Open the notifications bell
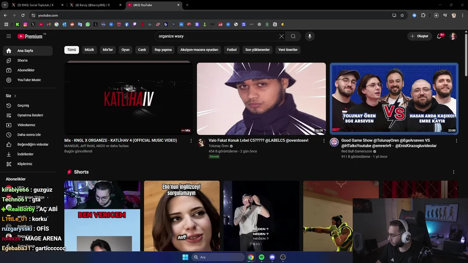Image resolution: width=468 pixels, height=263 pixels. tap(439, 36)
